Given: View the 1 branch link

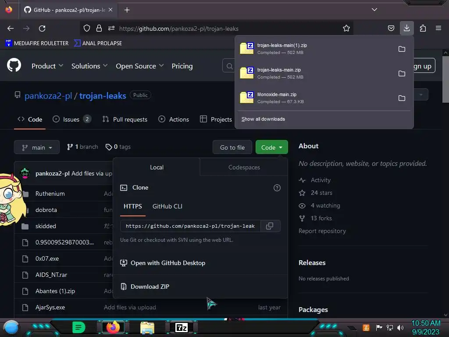Looking at the screenshot, I should pos(82,147).
